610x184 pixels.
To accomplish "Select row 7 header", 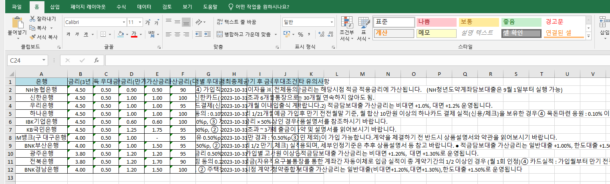I will pos(11,129).
